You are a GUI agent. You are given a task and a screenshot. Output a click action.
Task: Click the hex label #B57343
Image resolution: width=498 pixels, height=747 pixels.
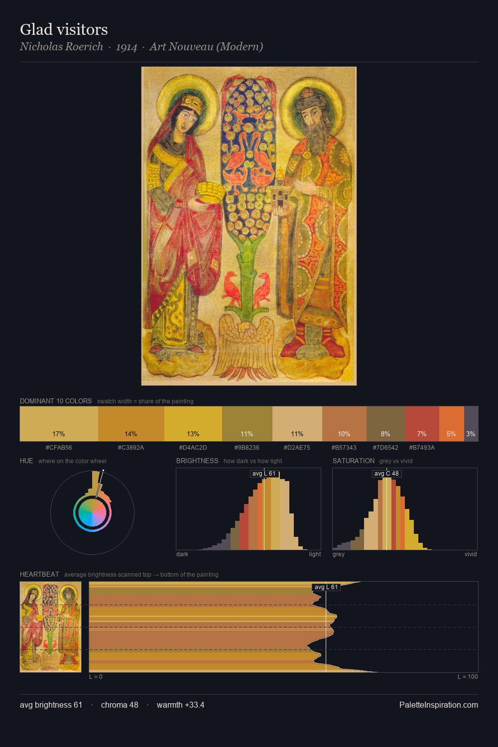click(344, 448)
